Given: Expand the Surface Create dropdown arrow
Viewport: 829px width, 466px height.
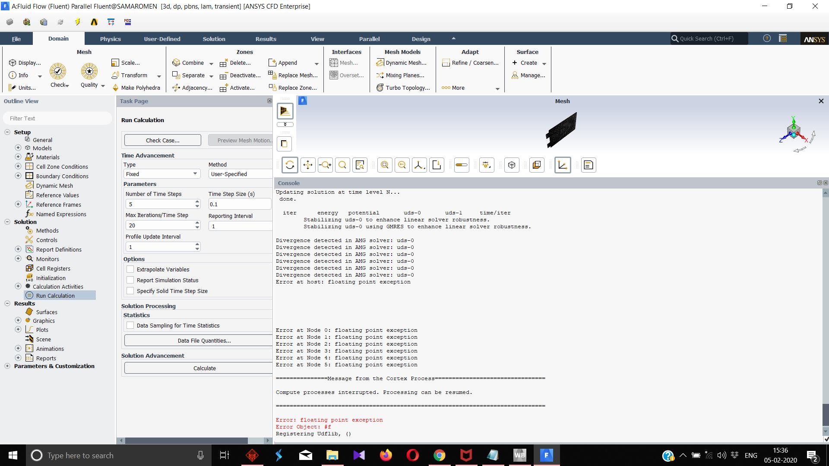Looking at the screenshot, I should 544,63.
